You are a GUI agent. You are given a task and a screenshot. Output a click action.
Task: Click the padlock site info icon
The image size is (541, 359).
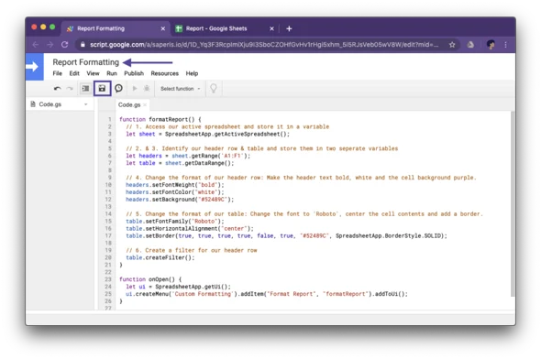click(83, 45)
